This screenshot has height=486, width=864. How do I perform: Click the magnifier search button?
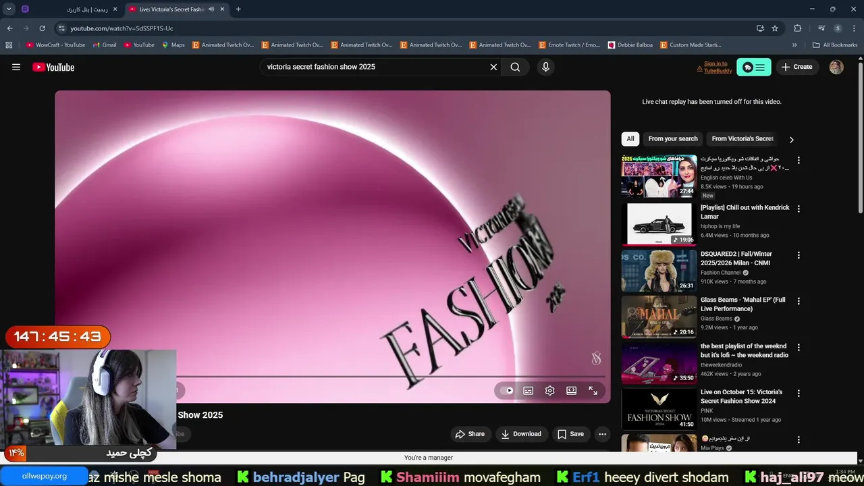(x=515, y=67)
